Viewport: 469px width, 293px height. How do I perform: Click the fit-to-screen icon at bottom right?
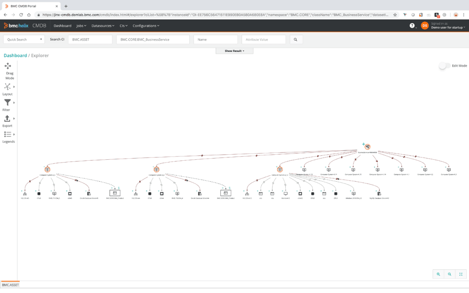click(461, 274)
